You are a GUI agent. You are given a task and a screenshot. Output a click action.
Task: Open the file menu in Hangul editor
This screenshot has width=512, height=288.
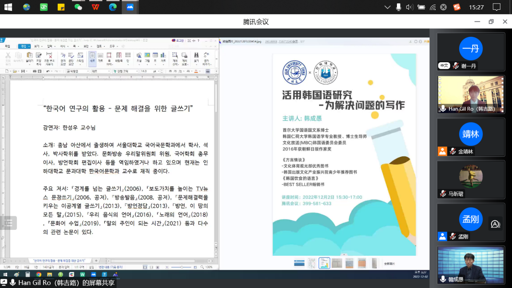tap(7, 46)
